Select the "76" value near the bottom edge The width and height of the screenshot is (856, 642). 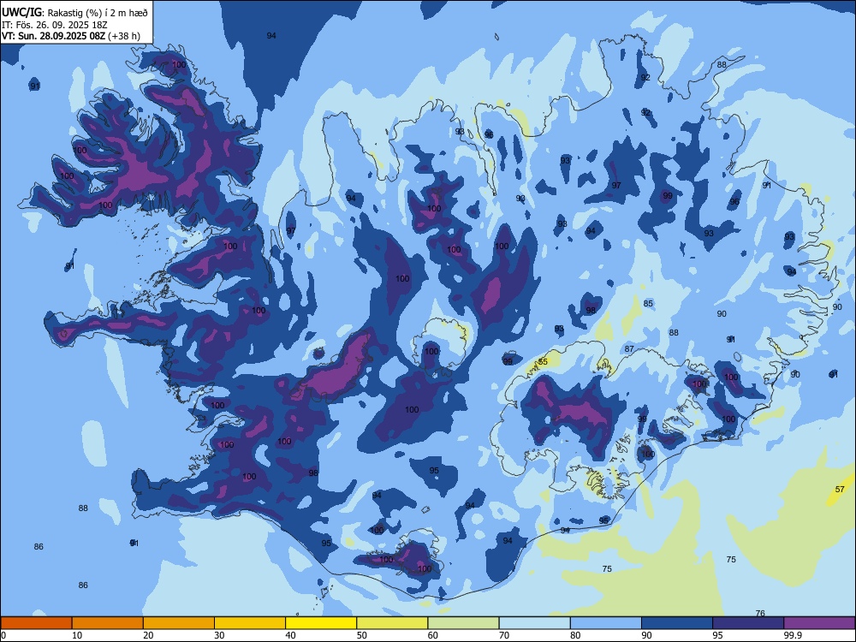[760, 613]
